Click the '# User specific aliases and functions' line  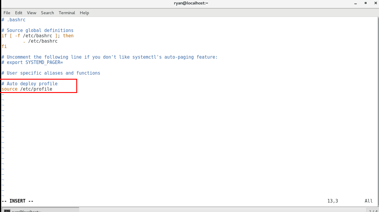[51, 73]
